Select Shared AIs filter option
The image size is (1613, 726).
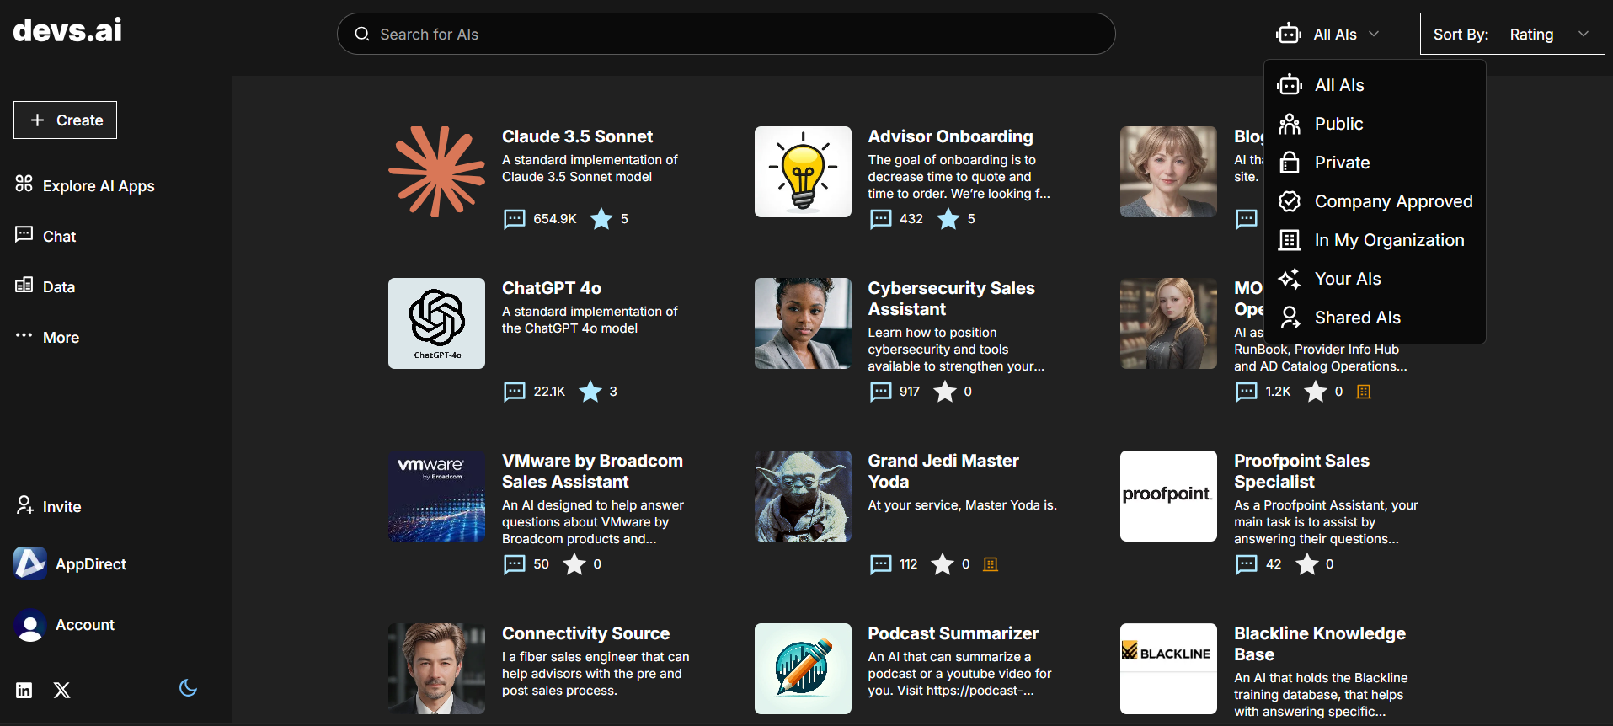(x=1375, y=318)
